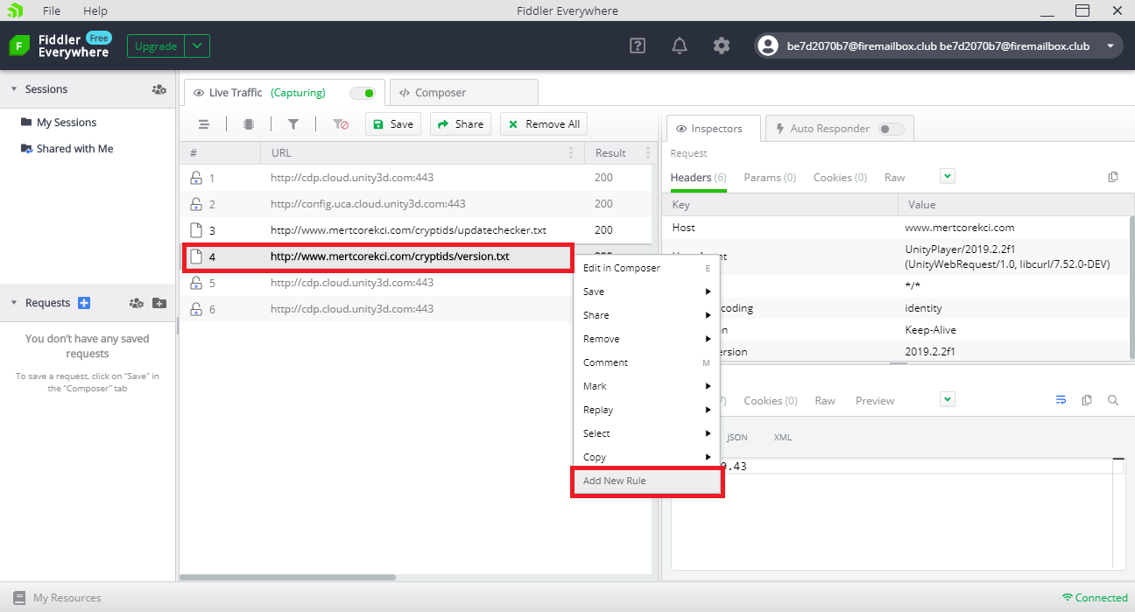Click My Resources book icon
The width and height of the screenshot is (1135, 612).
19,598
